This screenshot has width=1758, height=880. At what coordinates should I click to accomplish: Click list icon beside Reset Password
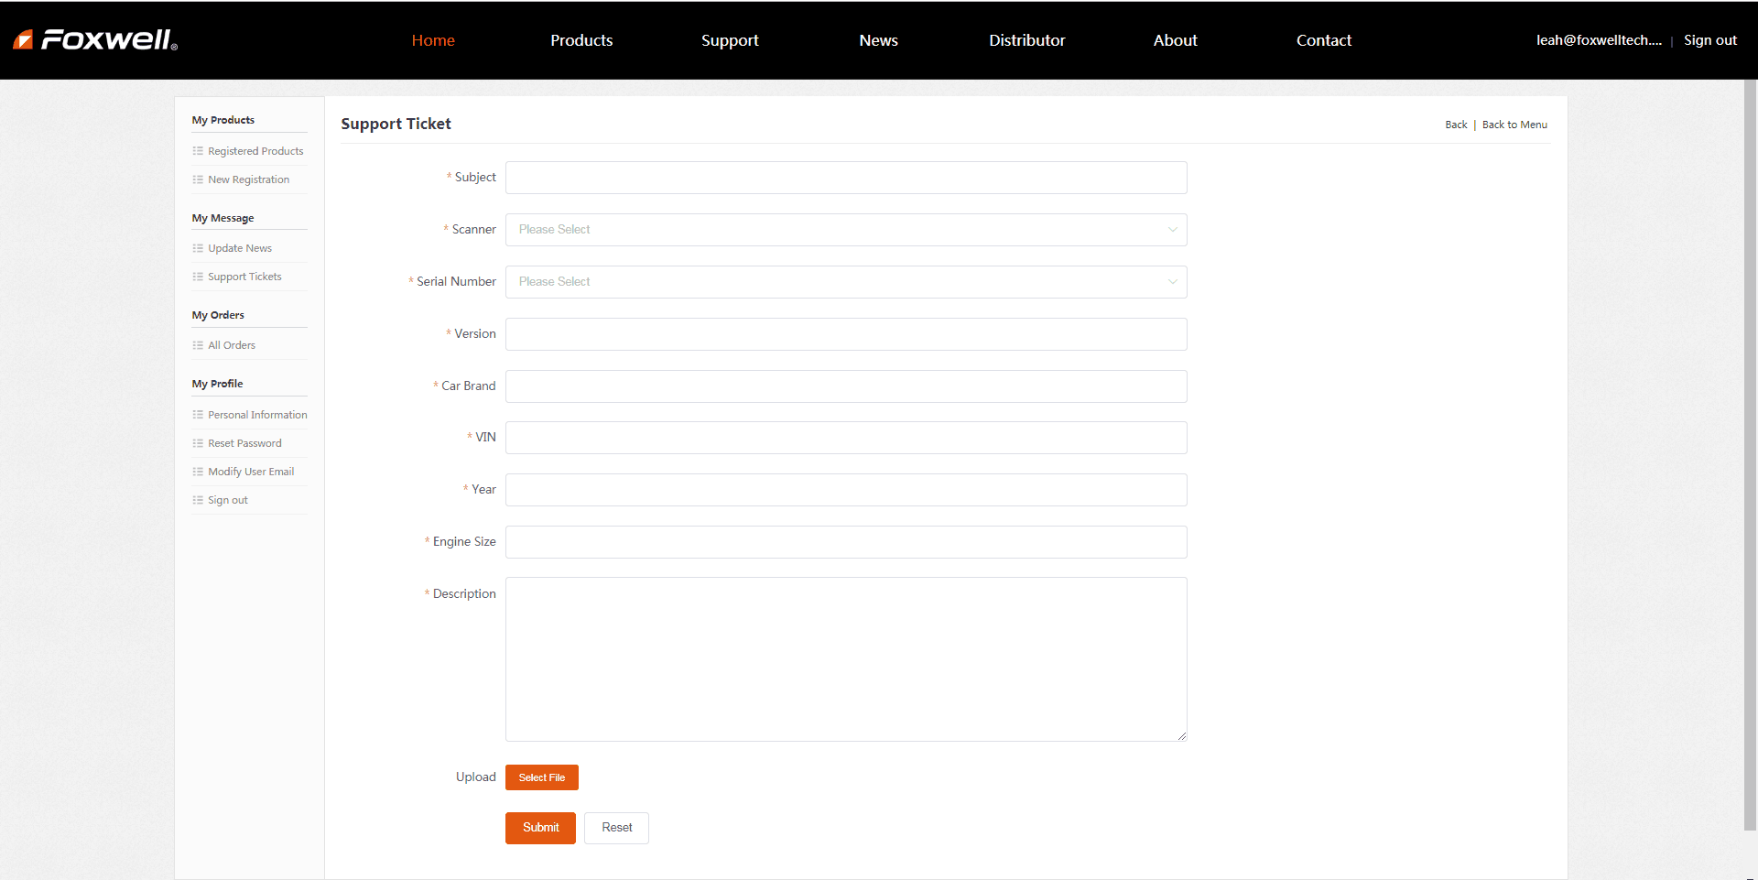198,443
